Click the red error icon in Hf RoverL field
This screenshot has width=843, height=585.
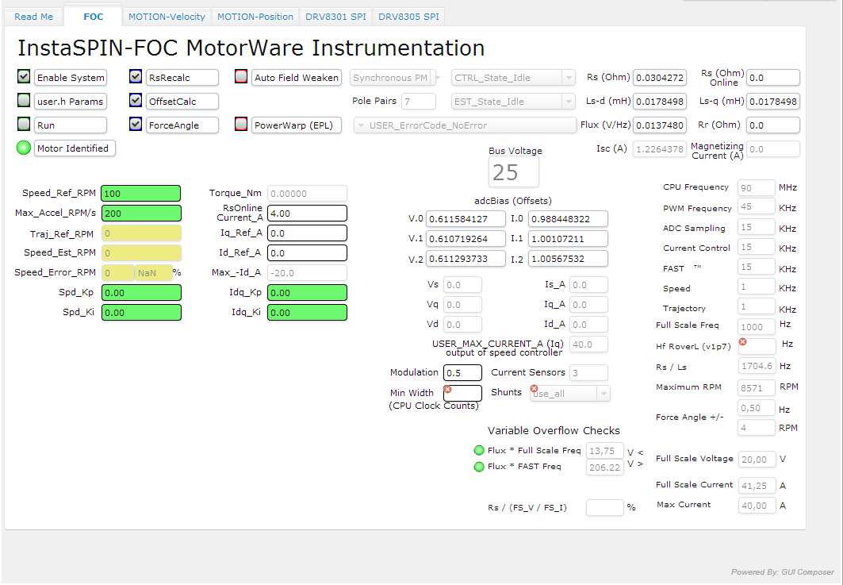pos(743,342)
